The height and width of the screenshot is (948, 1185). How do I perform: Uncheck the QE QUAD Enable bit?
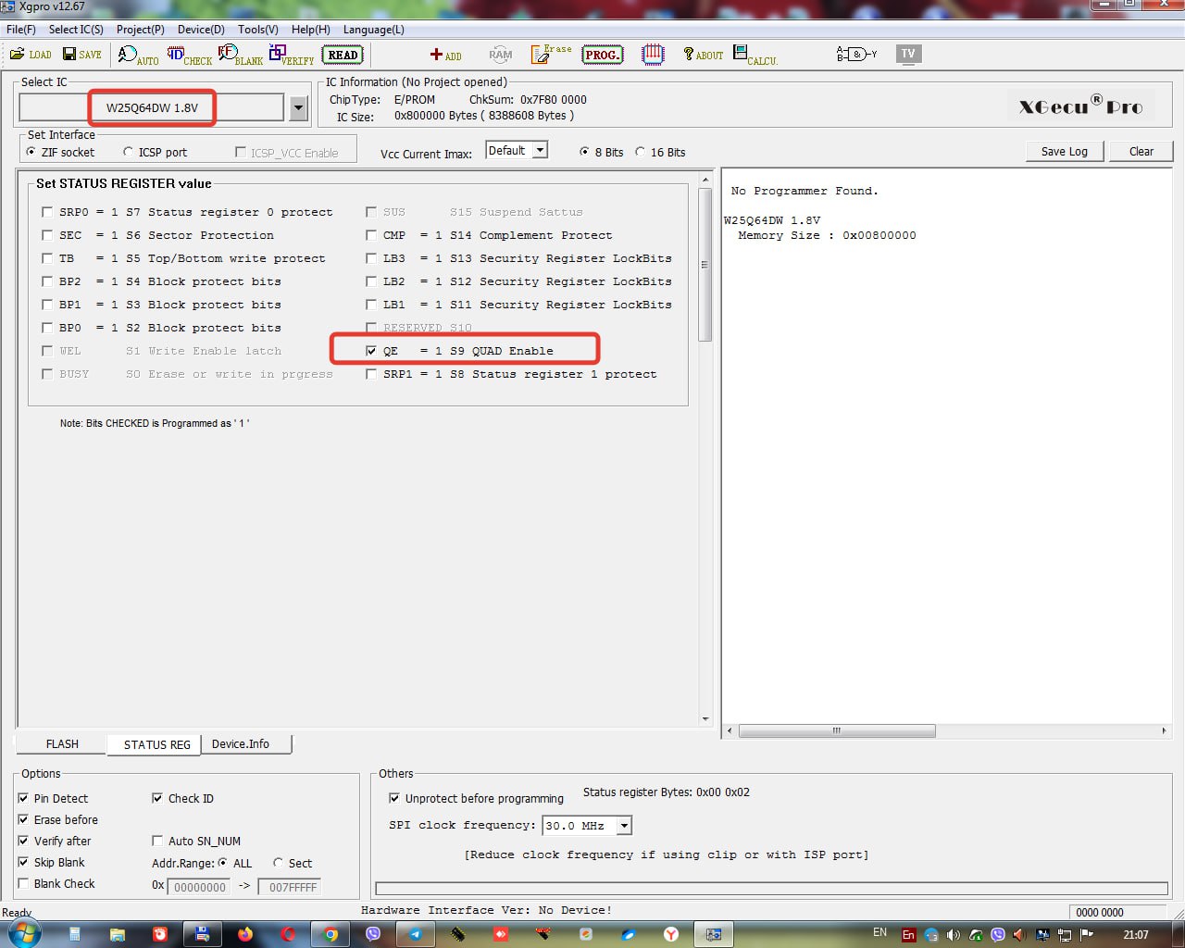pyautogui.click(x=371, y=351)
